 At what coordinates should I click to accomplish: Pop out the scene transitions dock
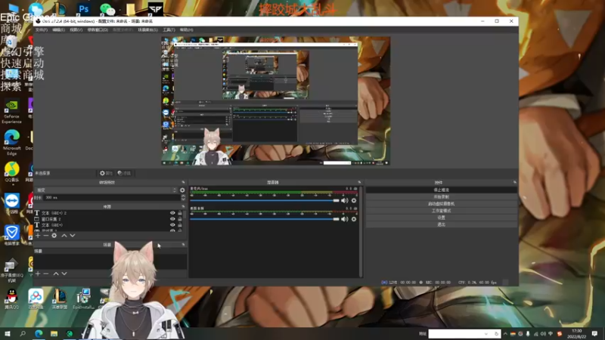pos(183,182)
